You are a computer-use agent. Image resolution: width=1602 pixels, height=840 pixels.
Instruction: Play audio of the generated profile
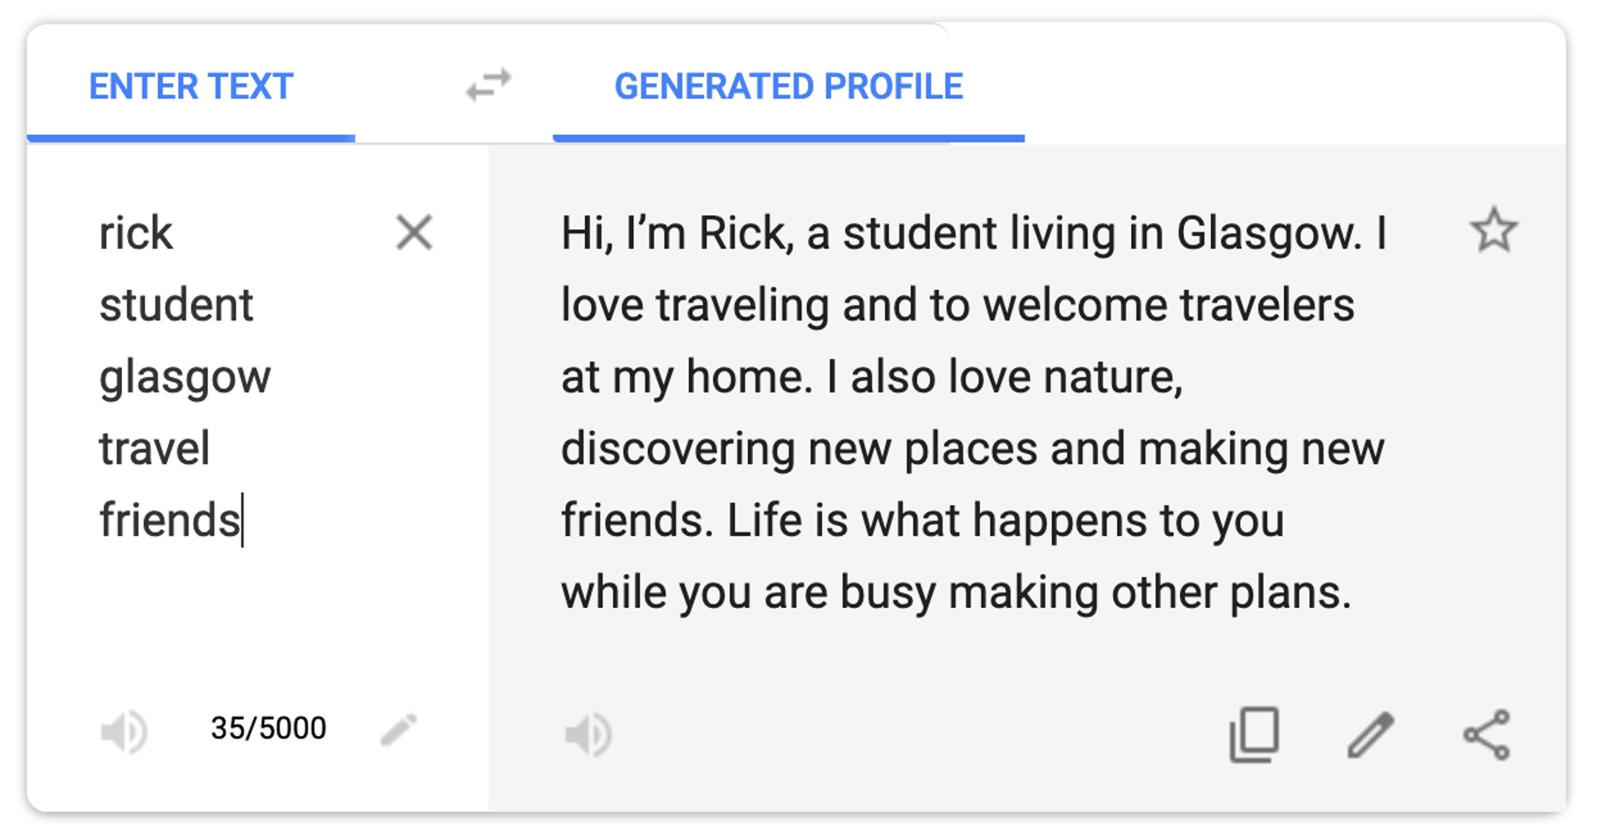pos(589,734)
